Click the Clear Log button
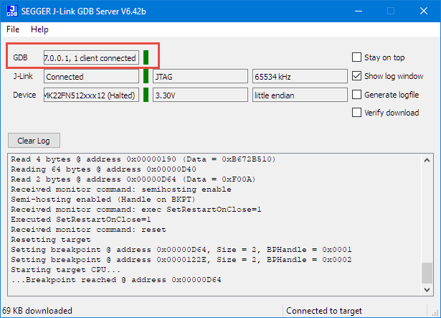This screenshot has height=318, width=441. point(34,141)
